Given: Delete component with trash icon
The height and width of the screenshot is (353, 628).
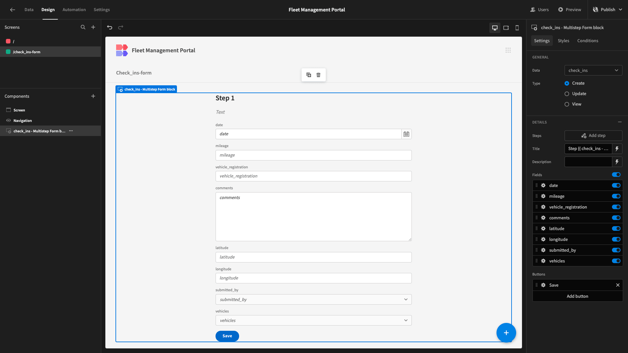Looking at the screenshot, I should [x=319, y=75].
